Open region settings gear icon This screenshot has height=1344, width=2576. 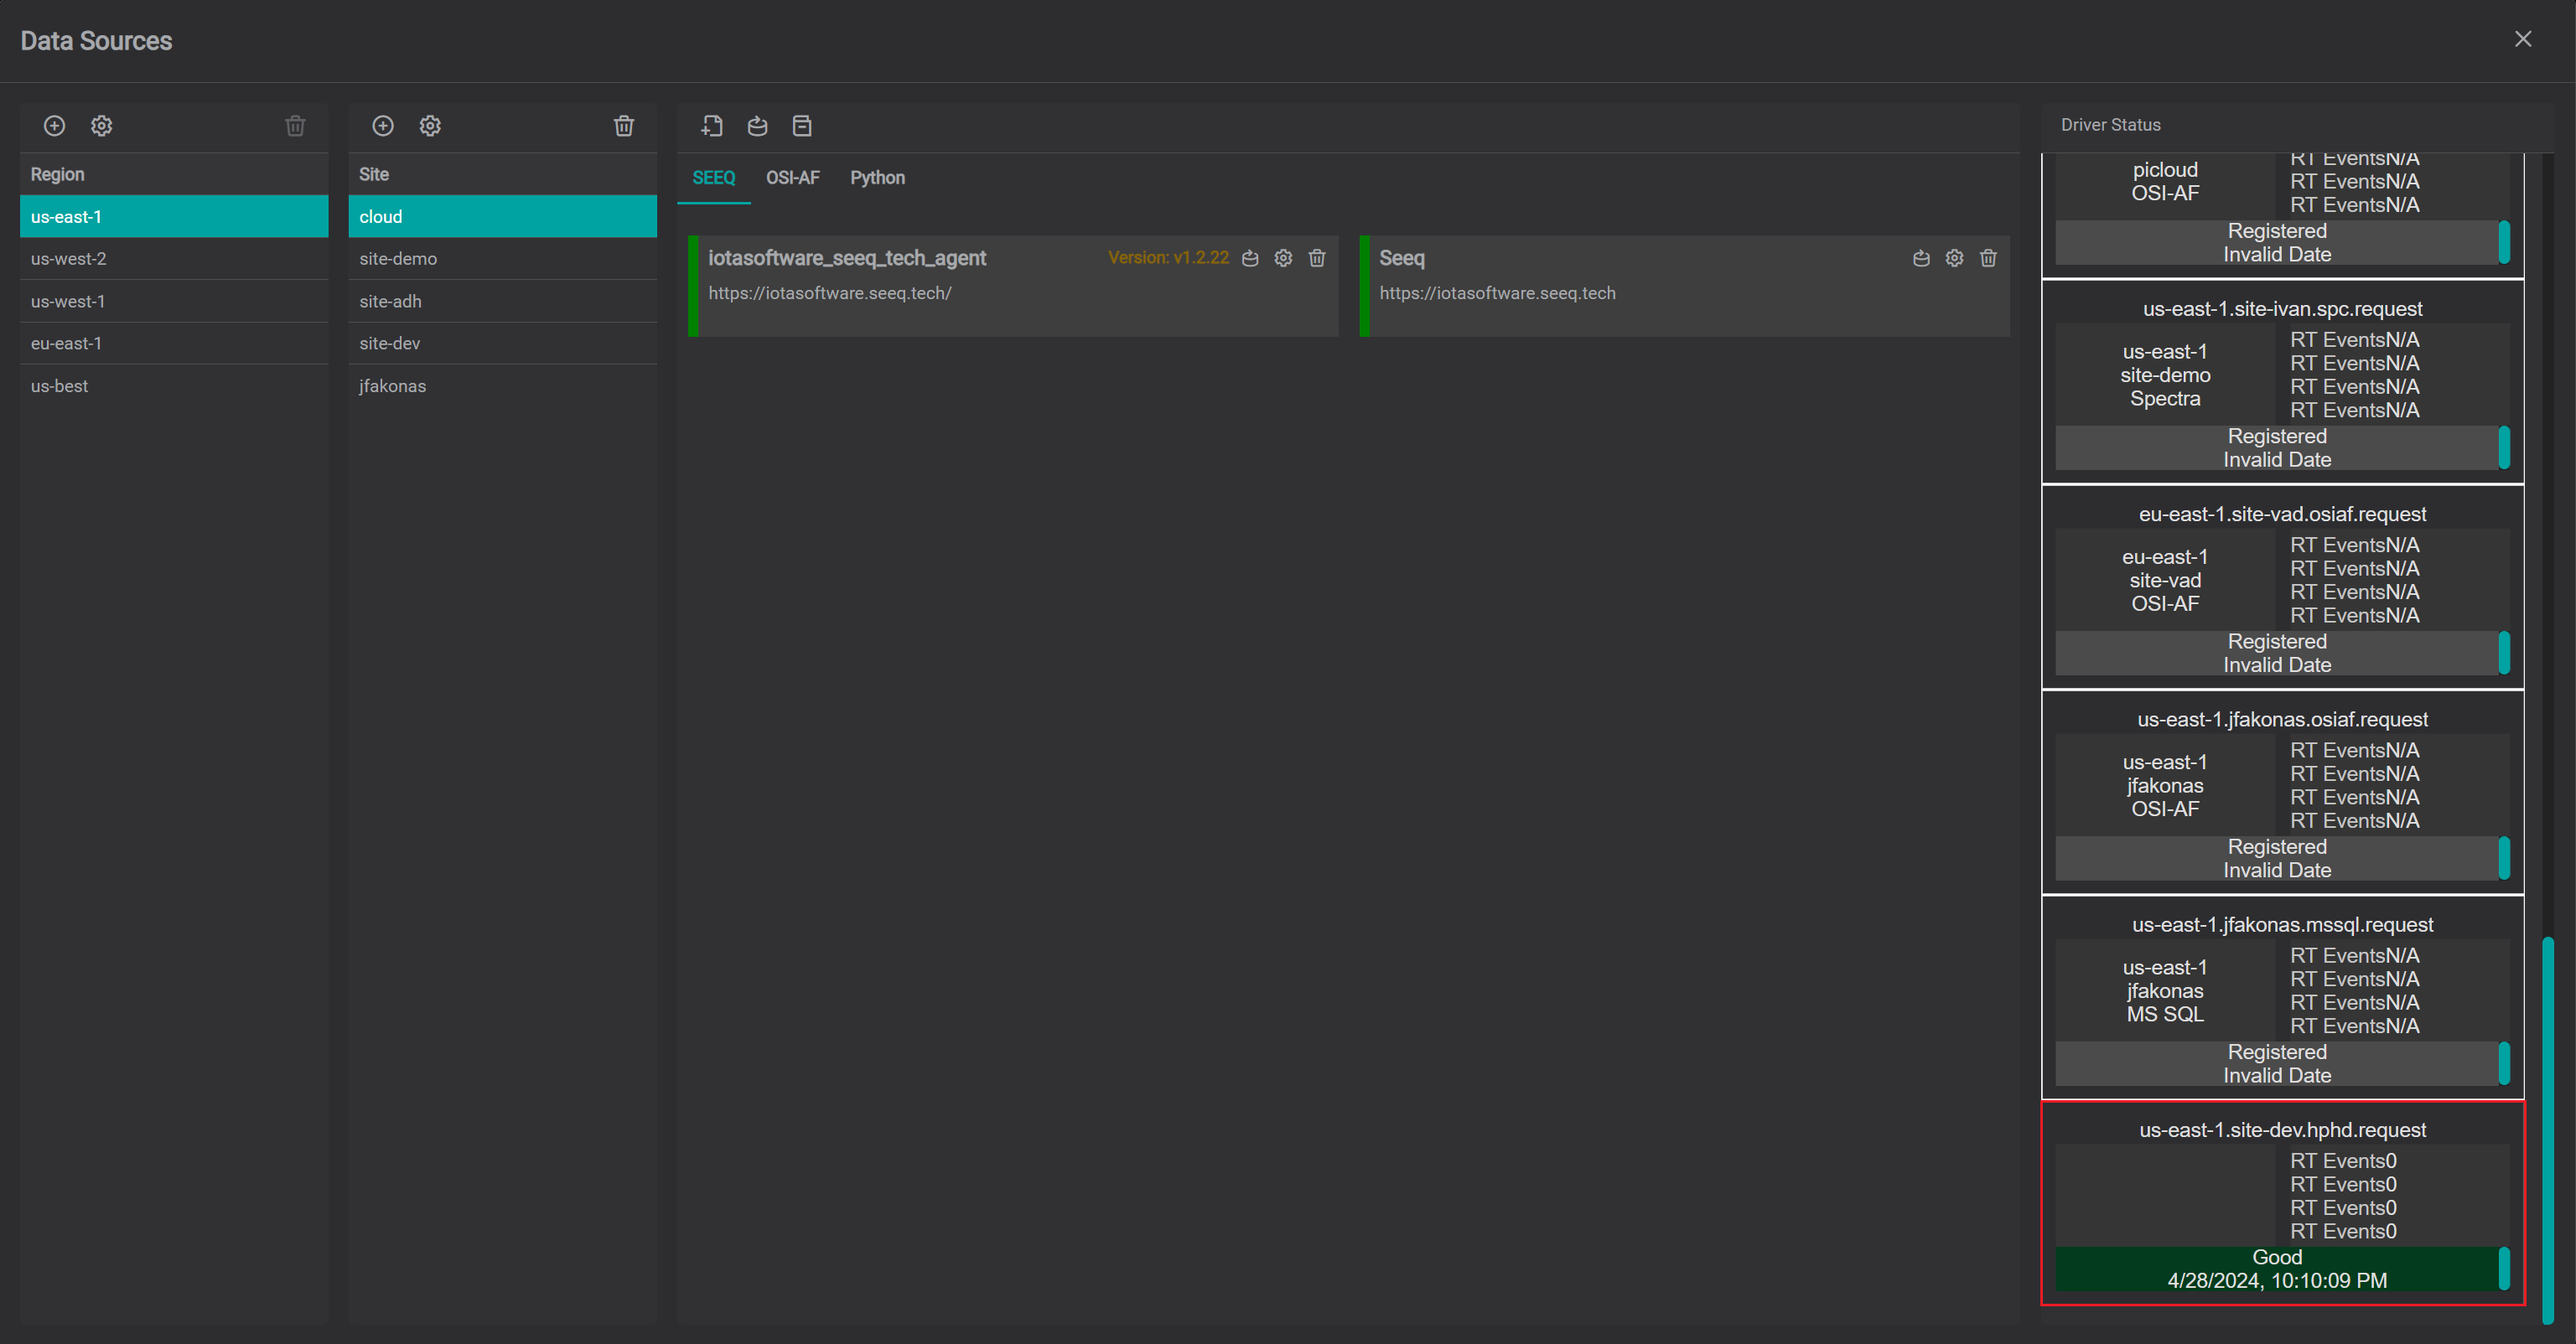click(102, 126)
